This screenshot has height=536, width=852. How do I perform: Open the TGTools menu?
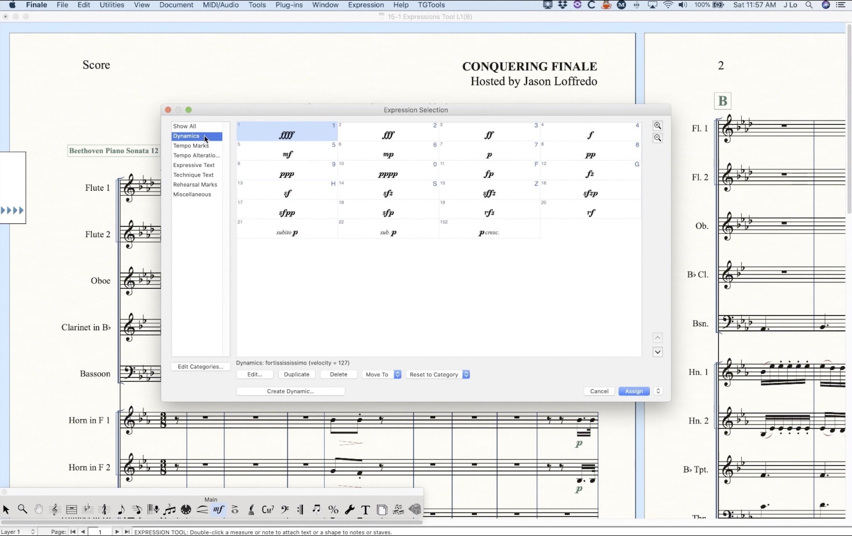coord(432,5)
